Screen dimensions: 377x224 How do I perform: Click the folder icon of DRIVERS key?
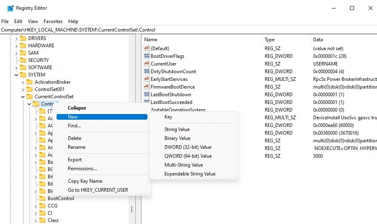tap(23, 38)
